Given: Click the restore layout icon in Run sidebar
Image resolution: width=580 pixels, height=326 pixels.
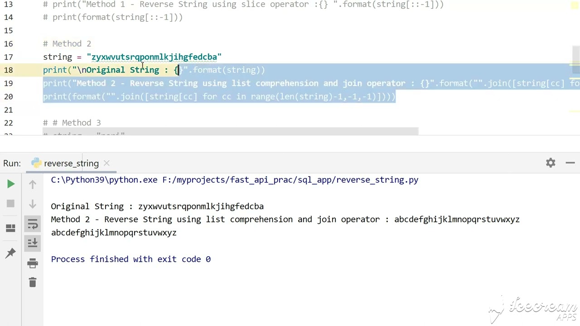Looking at the screenshot, I should (x=10, y=228).
